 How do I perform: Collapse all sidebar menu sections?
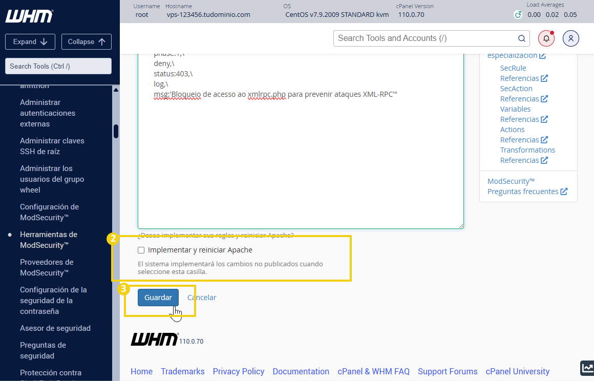click(x=87, y=41)
